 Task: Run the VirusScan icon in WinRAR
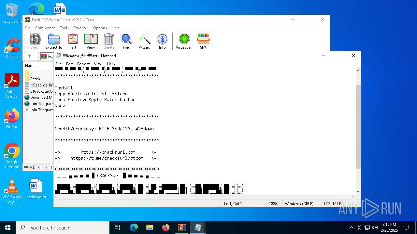click(184, 41)
